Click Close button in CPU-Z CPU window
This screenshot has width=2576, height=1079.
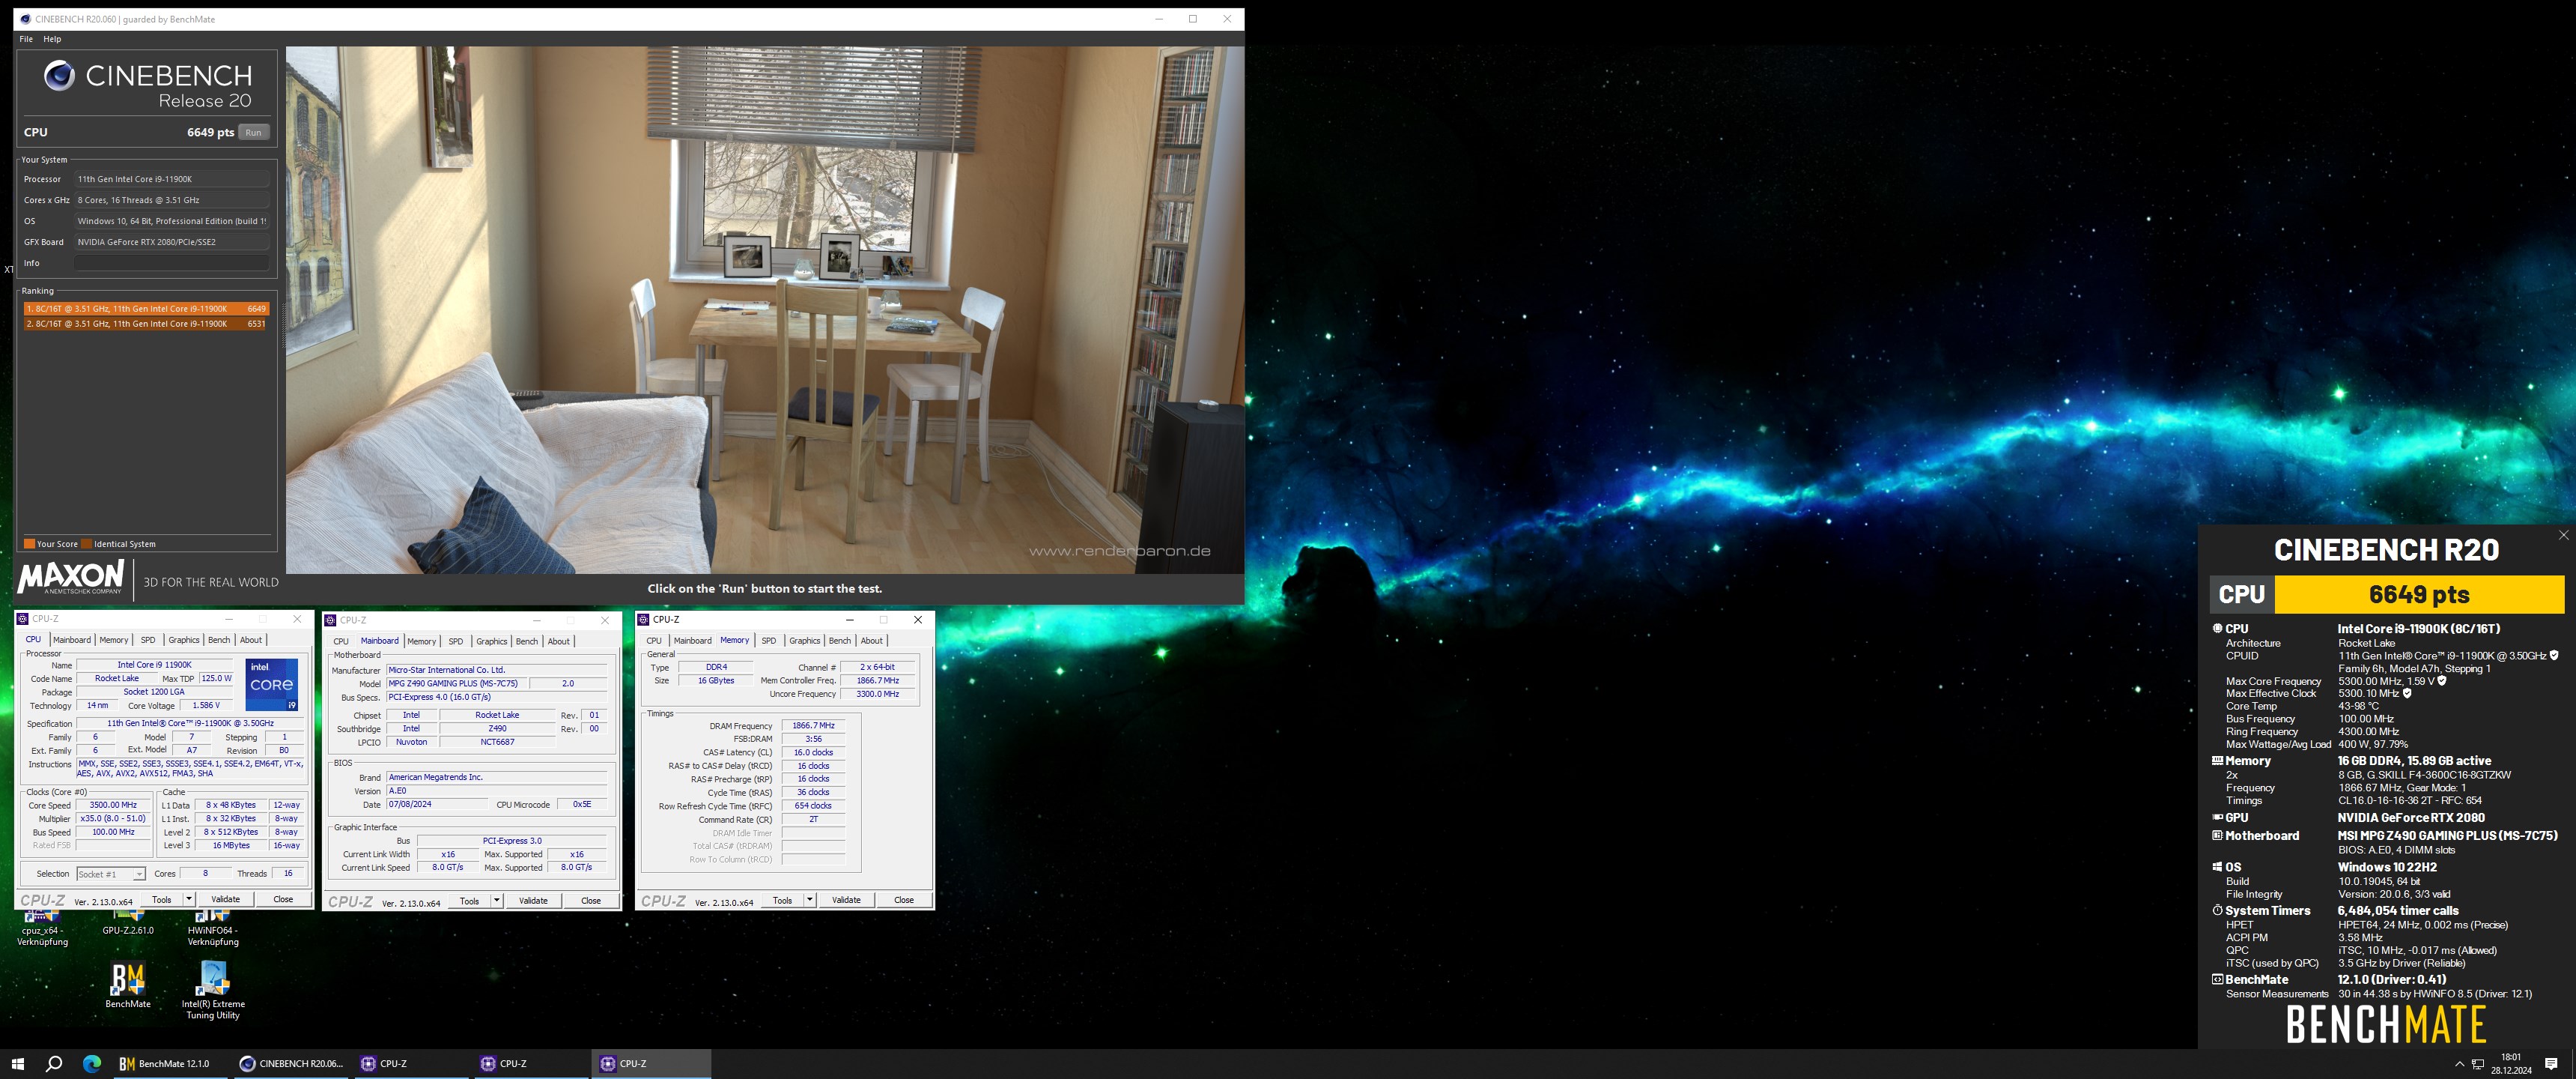click(283, 899)
